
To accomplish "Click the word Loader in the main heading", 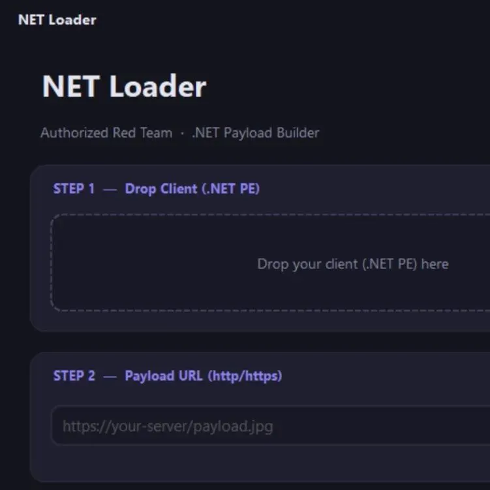I will click(158, 87).
